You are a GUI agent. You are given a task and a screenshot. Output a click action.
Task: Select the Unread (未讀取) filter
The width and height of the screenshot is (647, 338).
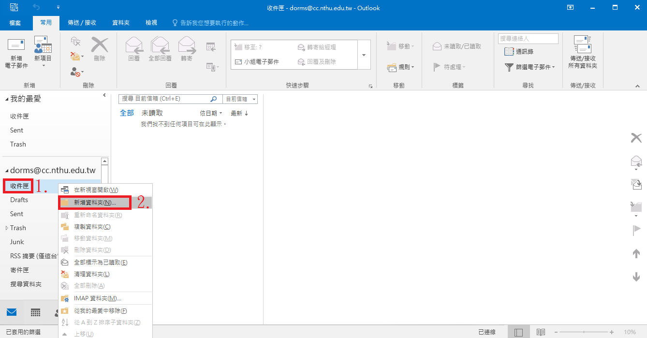(152, 113)
